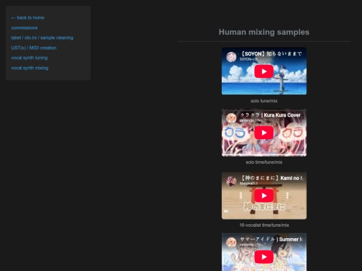Select the 'solo time/tune/mix' caption

(264, 162)
